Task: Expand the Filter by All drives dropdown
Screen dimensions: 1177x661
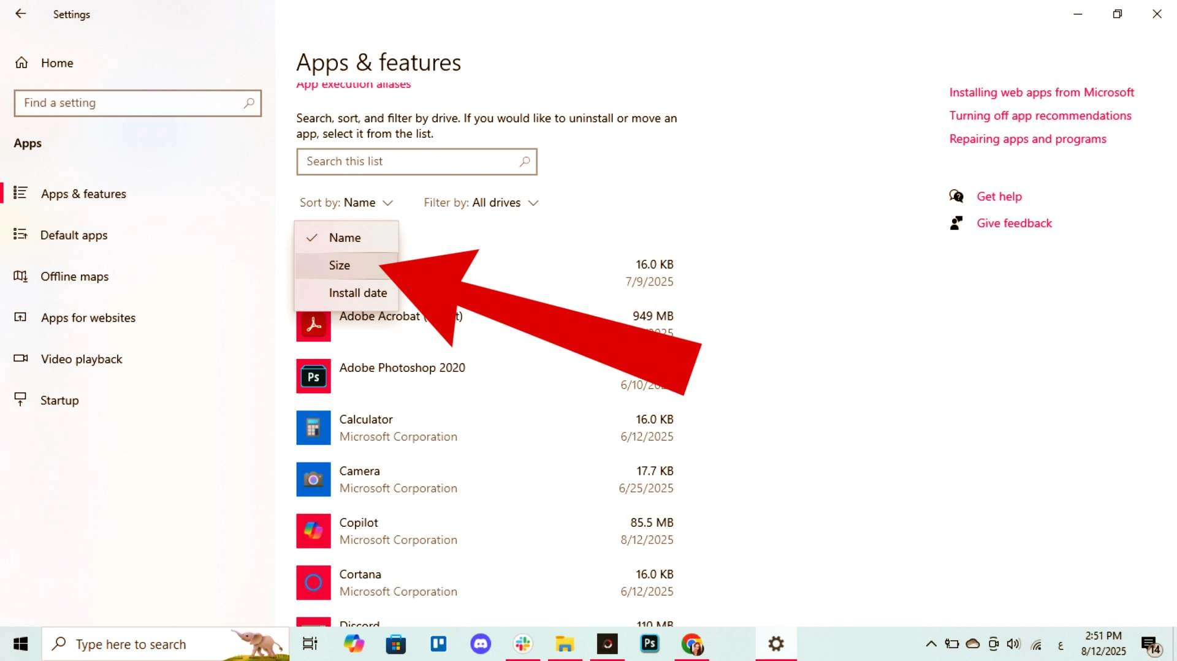Action: point(481,203)
